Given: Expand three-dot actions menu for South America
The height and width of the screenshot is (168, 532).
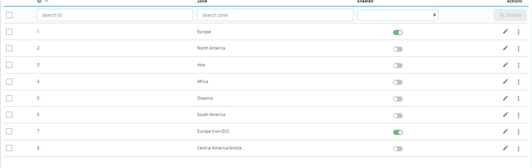Looking at the screenshot, I should point(518,115).
